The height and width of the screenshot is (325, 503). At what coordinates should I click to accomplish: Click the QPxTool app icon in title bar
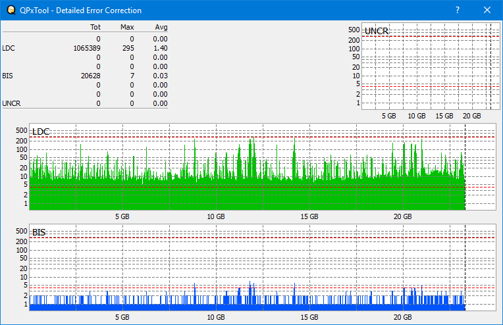click(x=11, y=11)
